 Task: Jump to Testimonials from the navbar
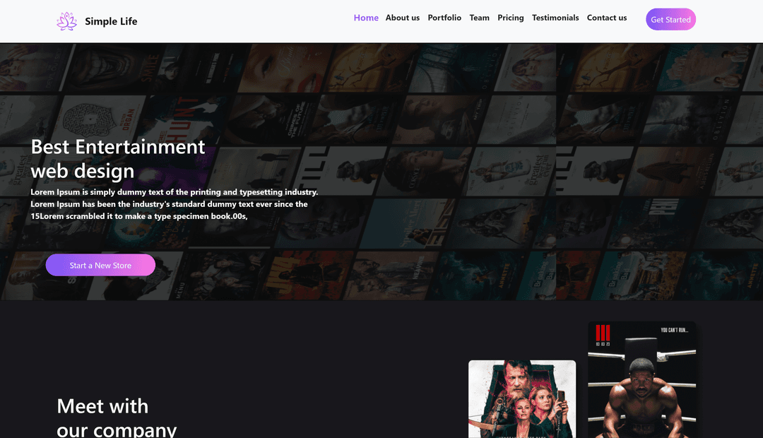pyautogui.click(x=555, y=18)
